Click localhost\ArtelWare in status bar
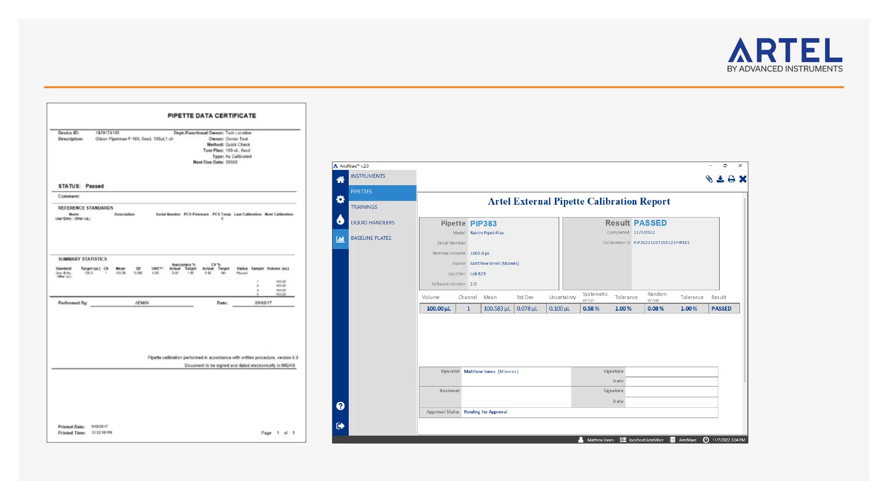Image resolution: width=888 pixels, height=500 pixels. click(646, 440)
